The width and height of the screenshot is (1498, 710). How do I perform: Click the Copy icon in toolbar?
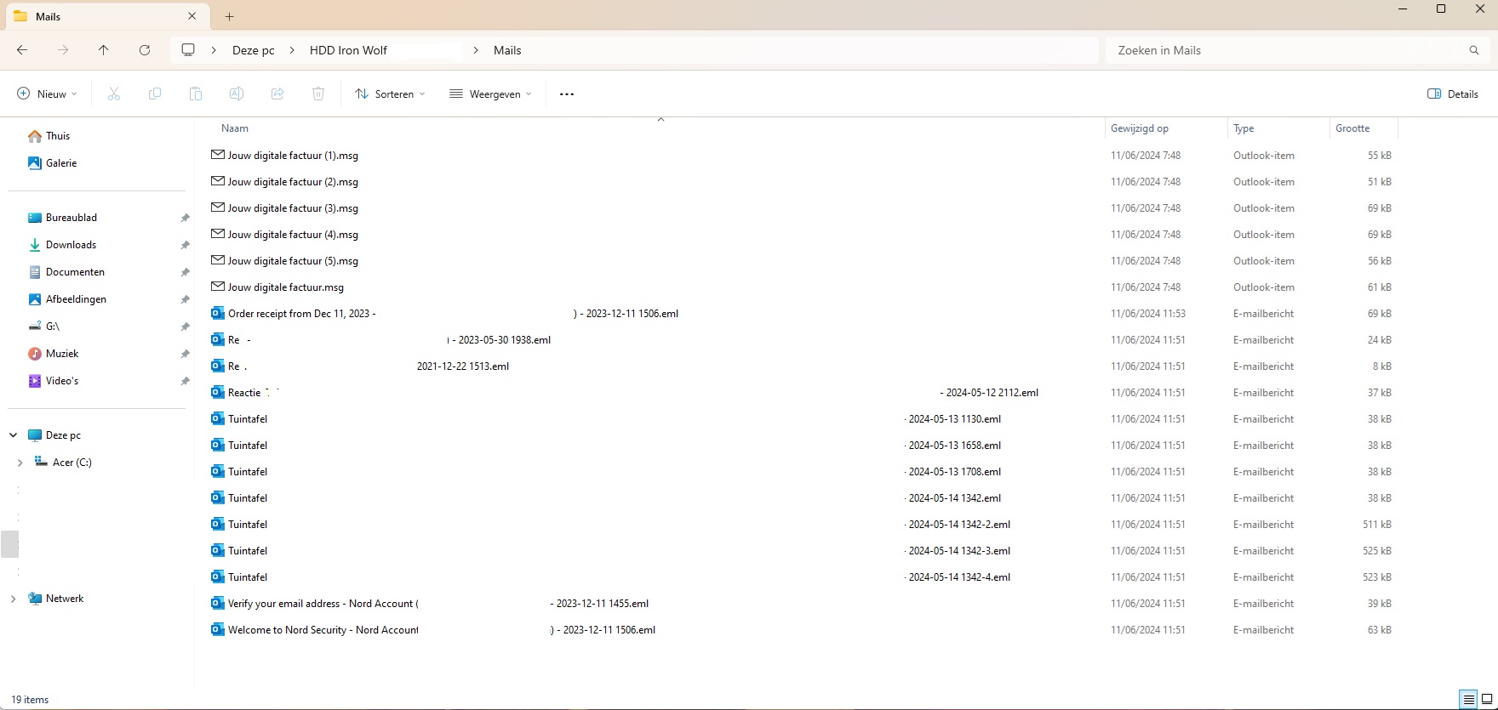(155, 94)
